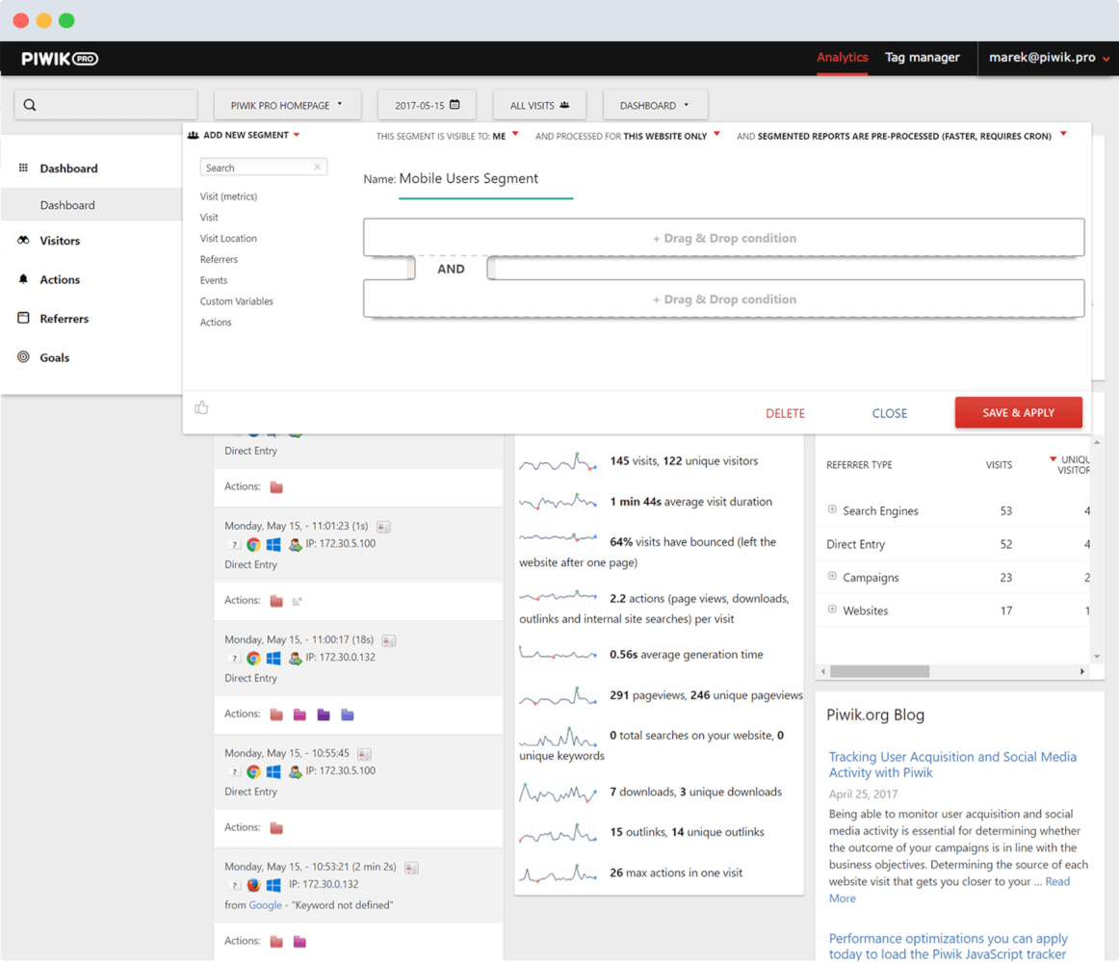Screen dimensions: 1119x963
Task: Click the right arrow of the referrer table scrollbar
Action: (x=1081, y=672)
